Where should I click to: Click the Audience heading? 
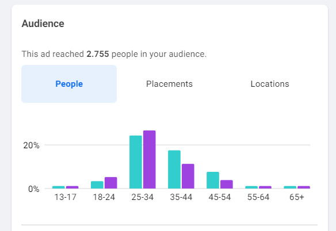(43, 24)
